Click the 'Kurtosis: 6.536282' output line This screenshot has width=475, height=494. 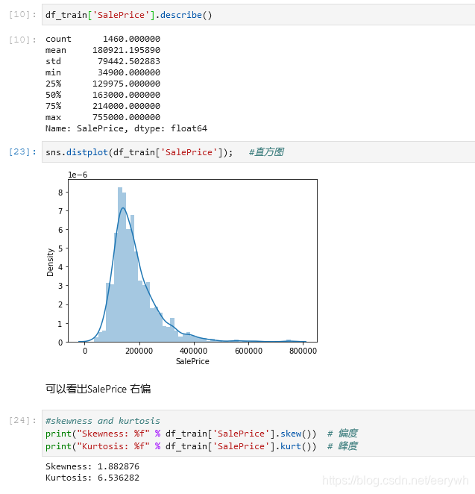point(92,478)
